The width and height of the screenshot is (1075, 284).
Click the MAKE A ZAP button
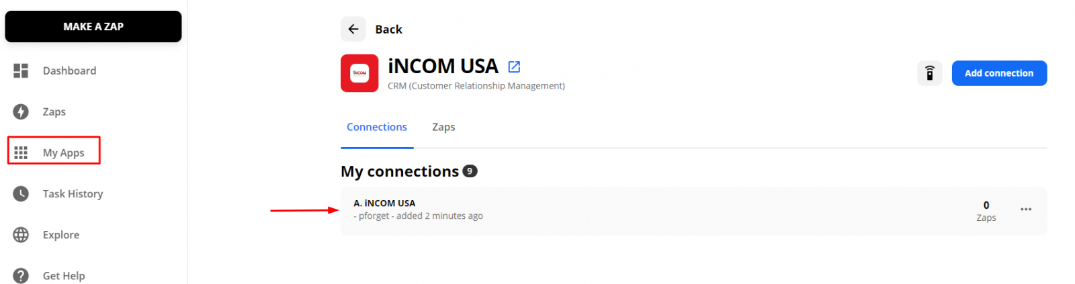93,27
